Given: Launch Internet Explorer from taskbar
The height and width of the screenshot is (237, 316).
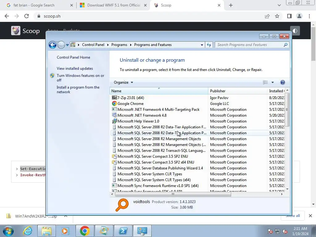Looking at the screenshot, I should (x=27, y=231).
